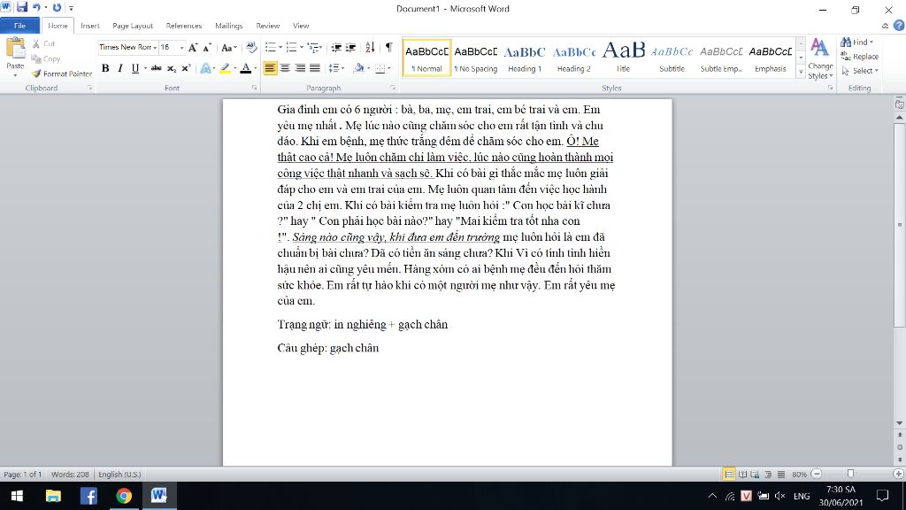Click the Paste clipboard icon
The image size is (906, 510).
(x=15, y=50)
